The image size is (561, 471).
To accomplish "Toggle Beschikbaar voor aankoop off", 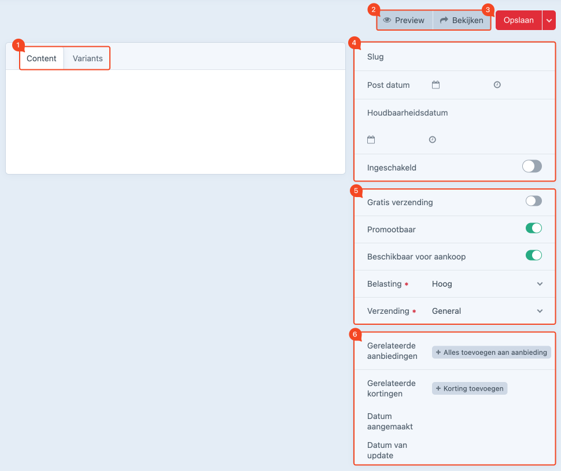I will (533, 255).
